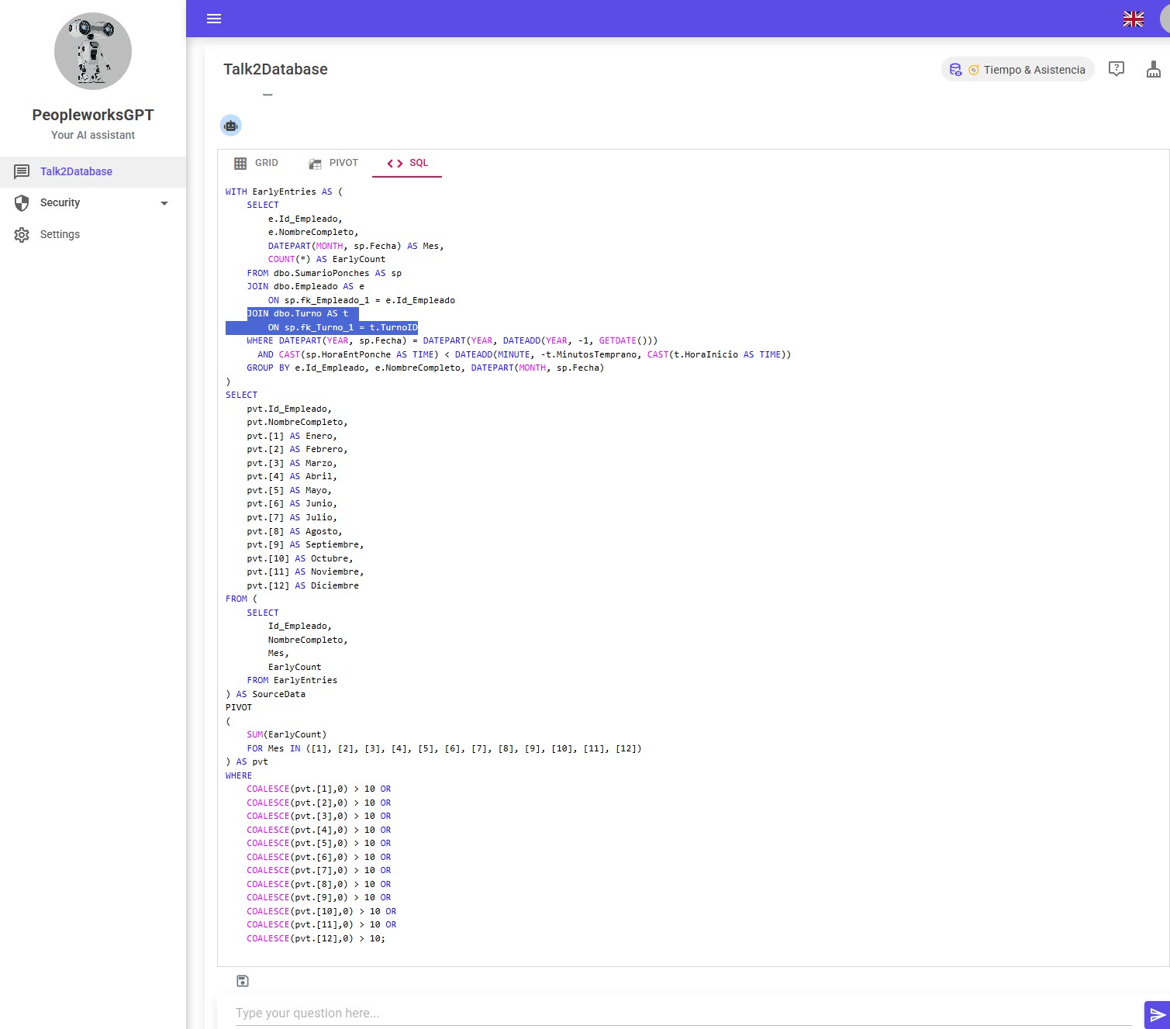Image resolution: width=1170 pixels, height=1029 pixels.
Task: Open the help question icon
Action: pyautogui.click(x=1117, y=69)
